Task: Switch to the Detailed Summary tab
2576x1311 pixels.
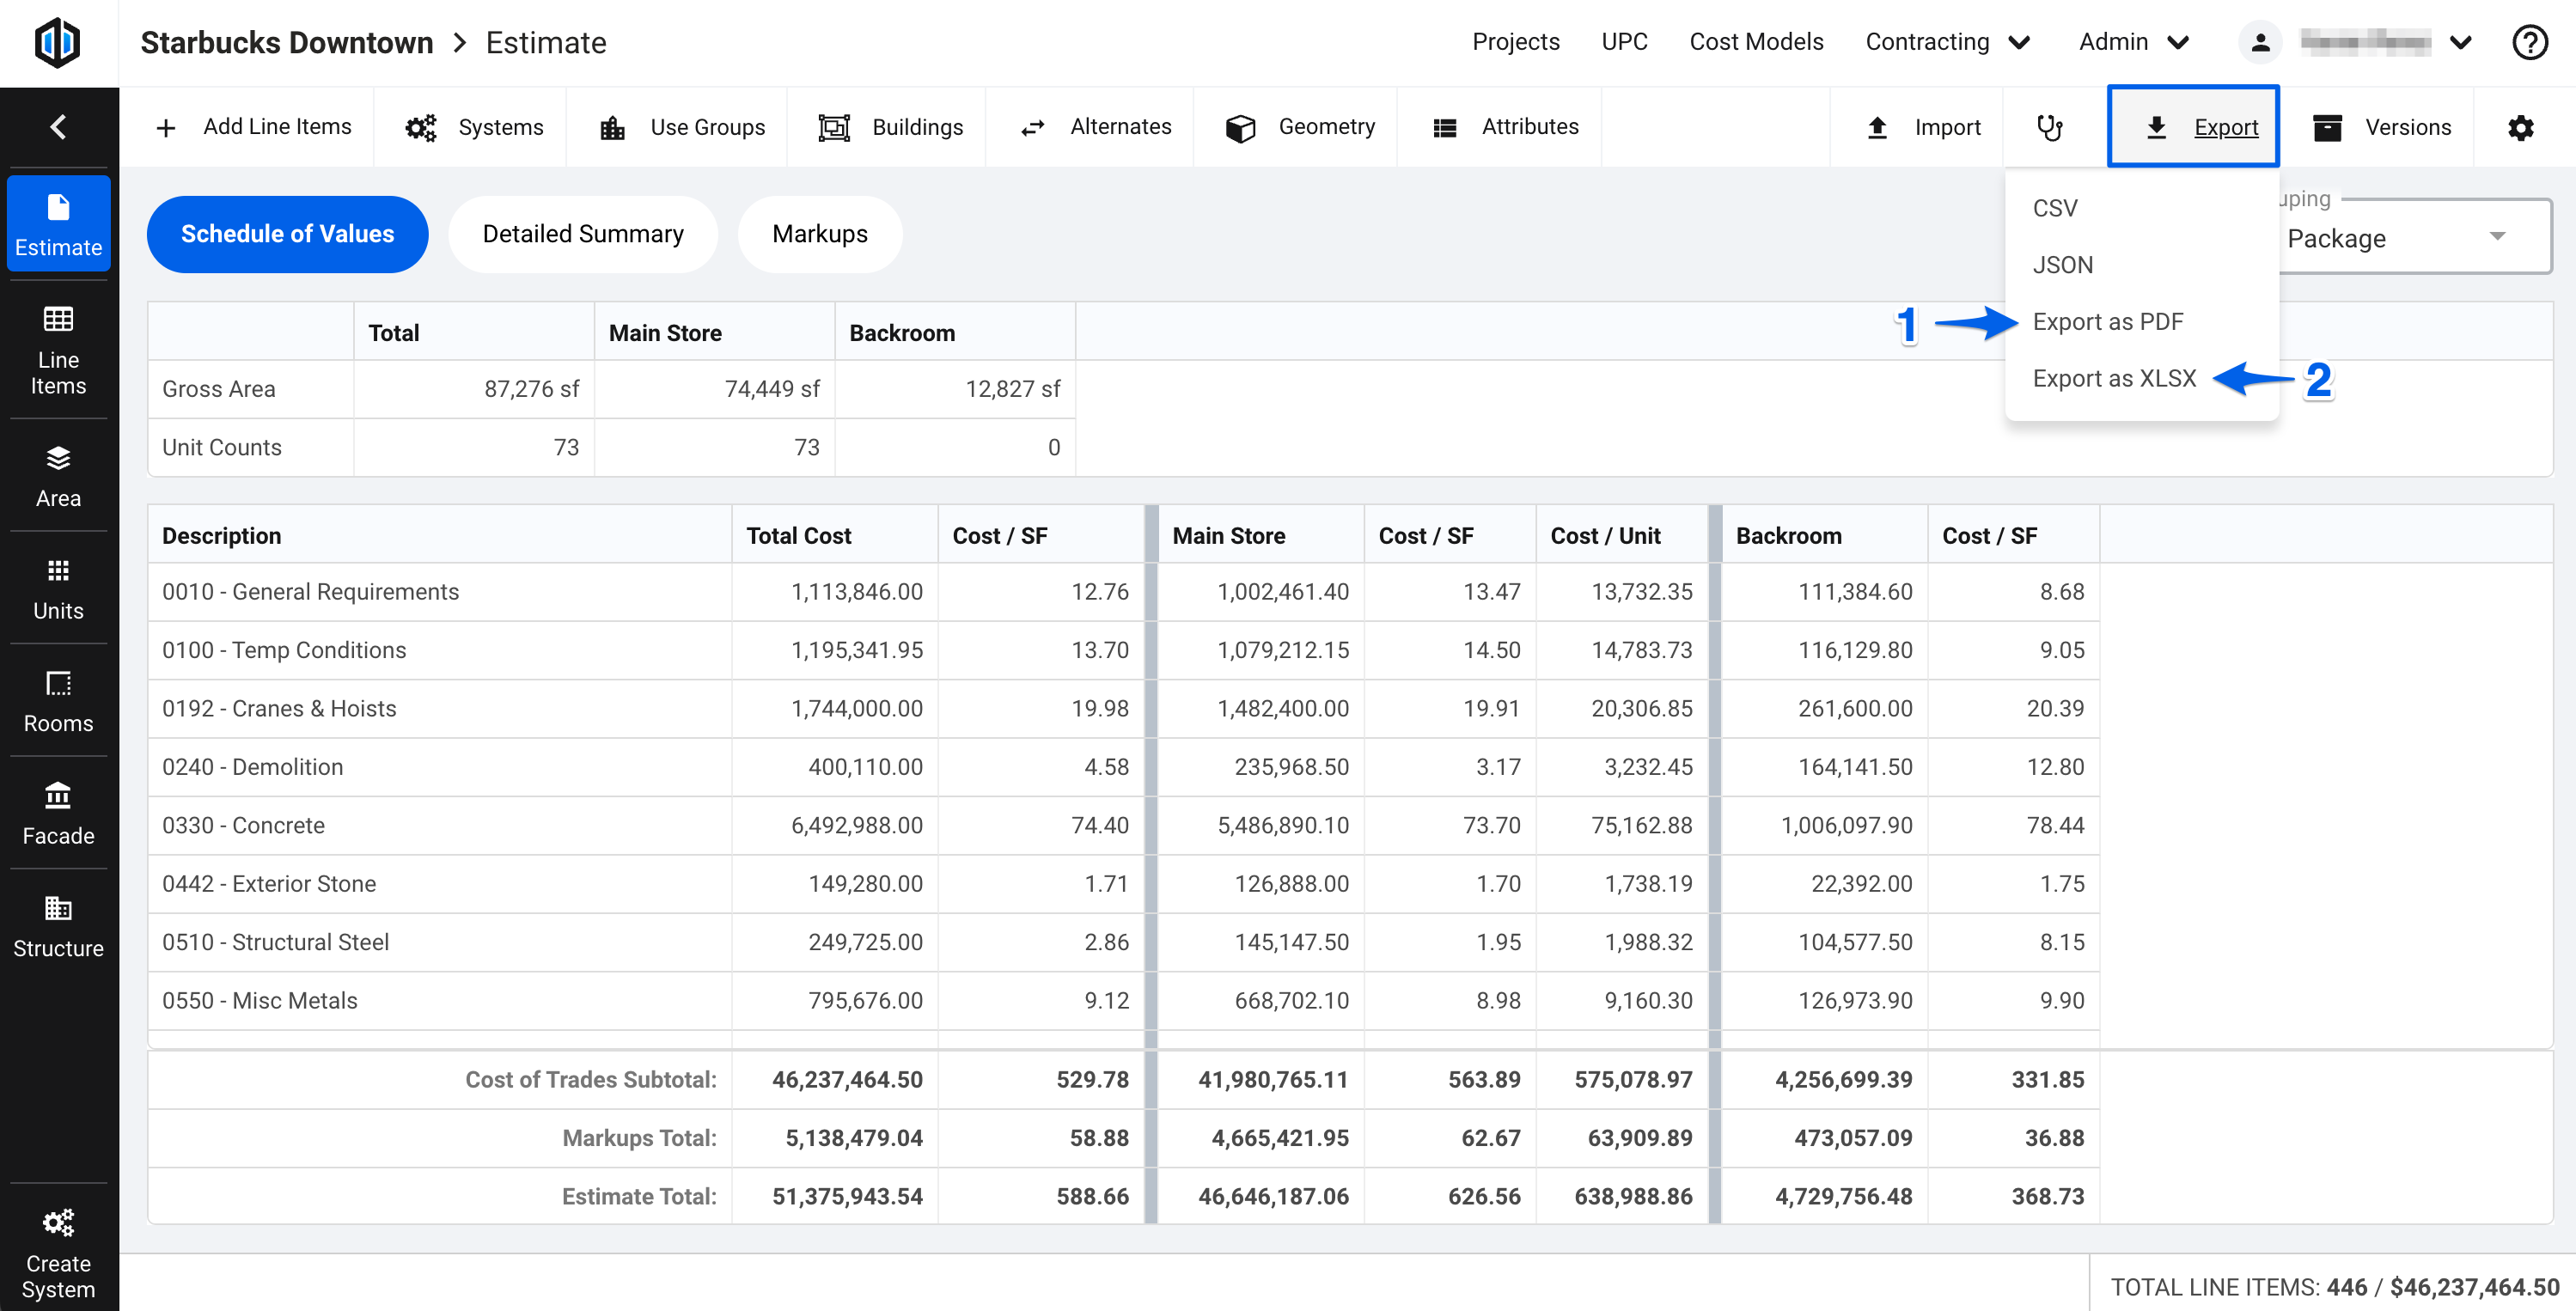Action: (x=583, y=233)
